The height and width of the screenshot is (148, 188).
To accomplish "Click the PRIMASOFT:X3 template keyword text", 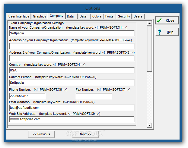I will (104, 52).
